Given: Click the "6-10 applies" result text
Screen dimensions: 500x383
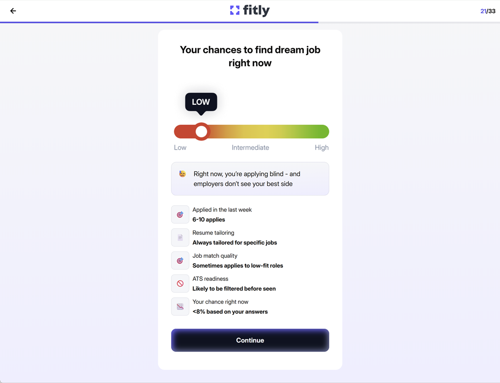Looking at the screenshot, I should (209, 220).
